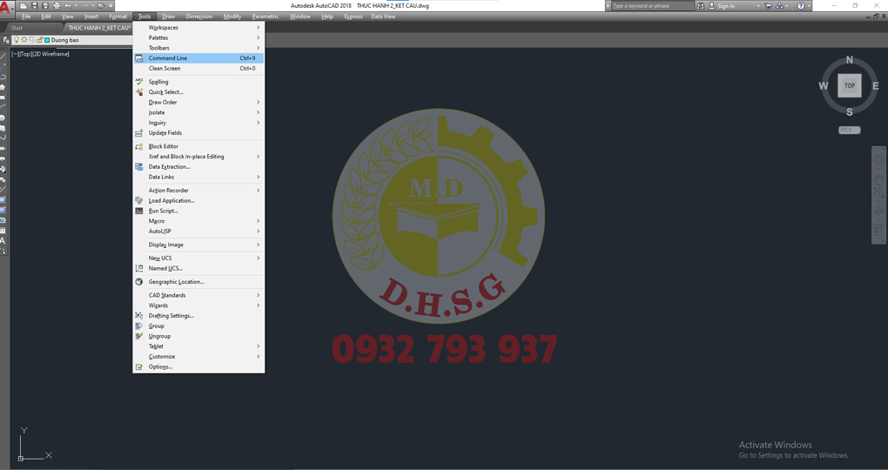888x470 pixels.
Task: Expand the quick access toolbar customize arrow
Action: 111,6
